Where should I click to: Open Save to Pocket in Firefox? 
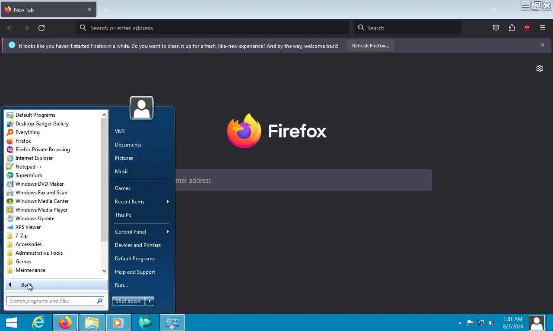pos(496,28)
